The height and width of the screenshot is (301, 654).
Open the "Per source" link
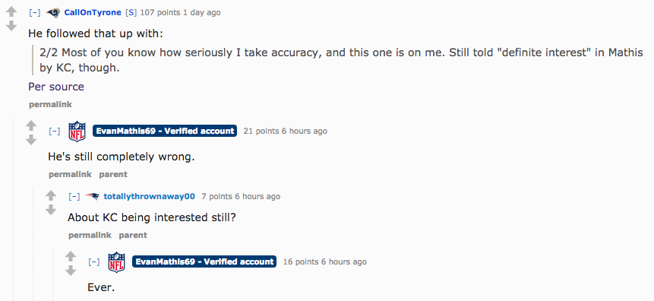click(56, 87)
